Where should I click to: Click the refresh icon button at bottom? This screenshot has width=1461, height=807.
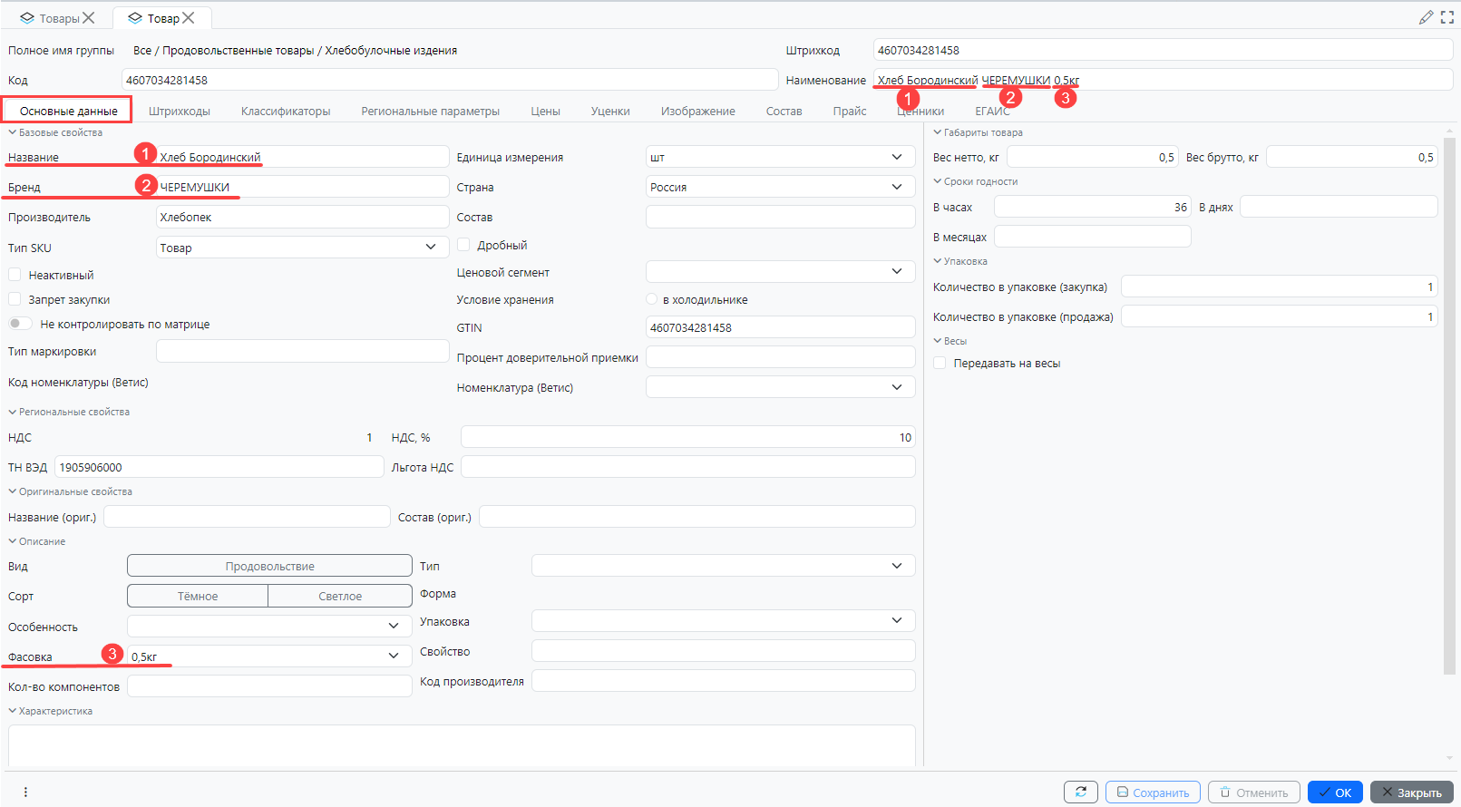[x=1080, y=792]
